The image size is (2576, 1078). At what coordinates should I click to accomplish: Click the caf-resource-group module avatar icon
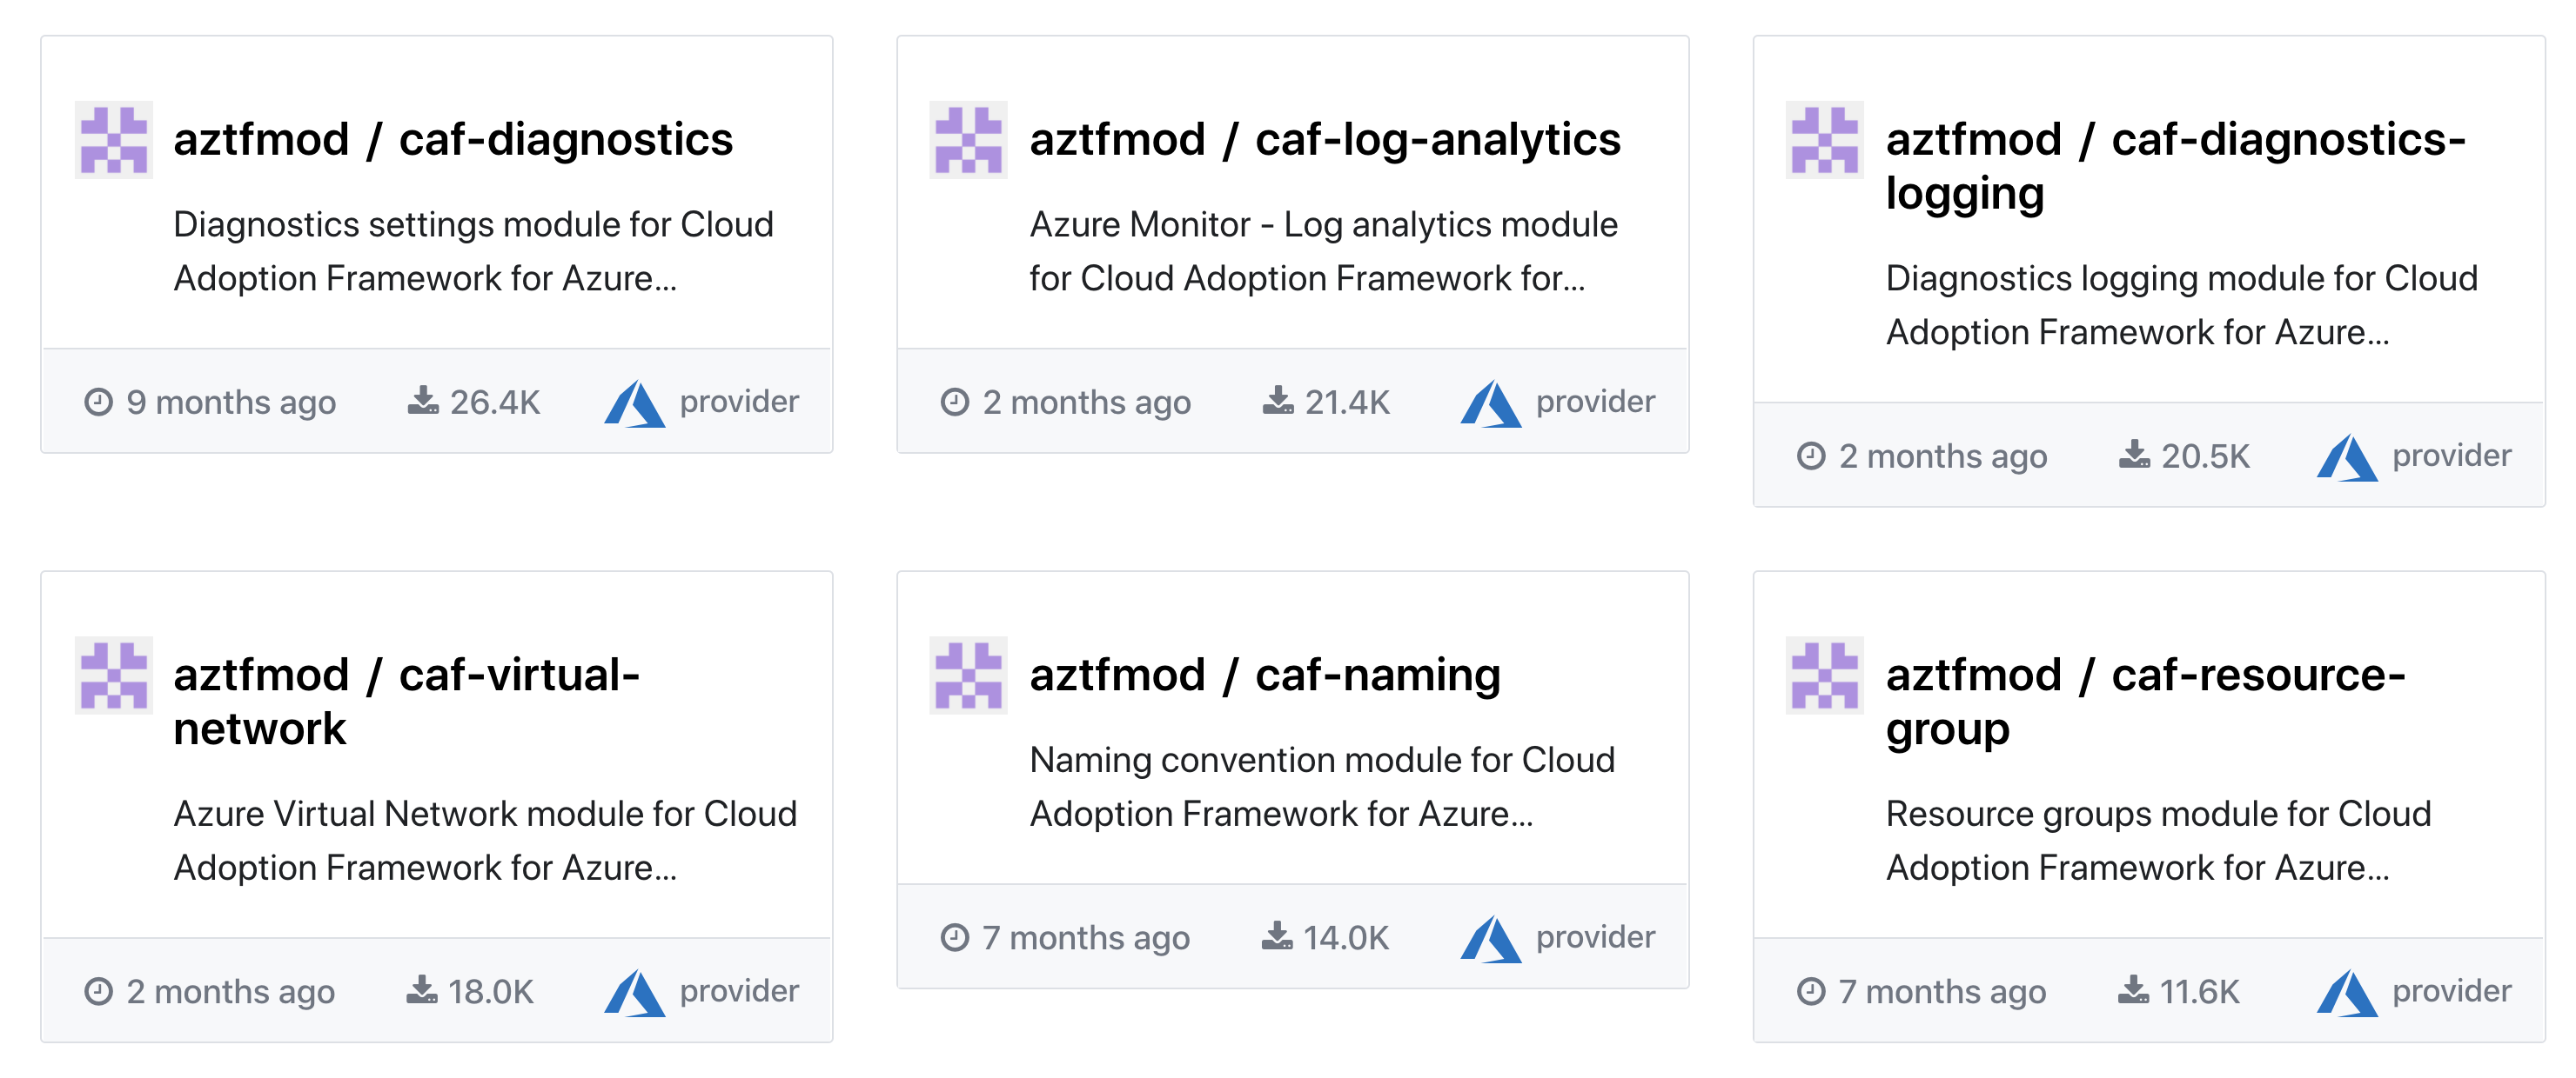click(x=1824, y=675)
